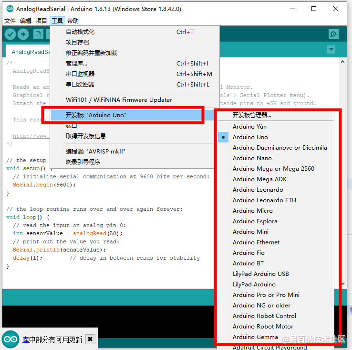
Task: Expand the 编程器: "AVRISP mkII" submenu
Action: [133, 151]
